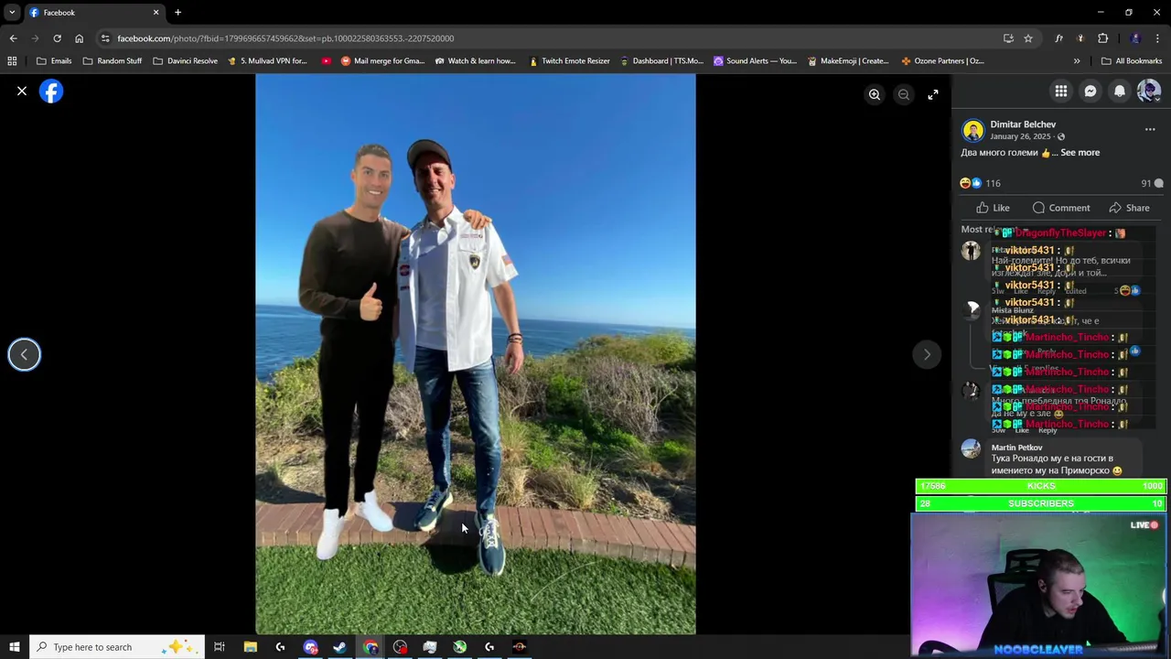The width and height of the screenshot is (1171, 659).
Task: Like the photo post
Action: (x=993, y=208)
